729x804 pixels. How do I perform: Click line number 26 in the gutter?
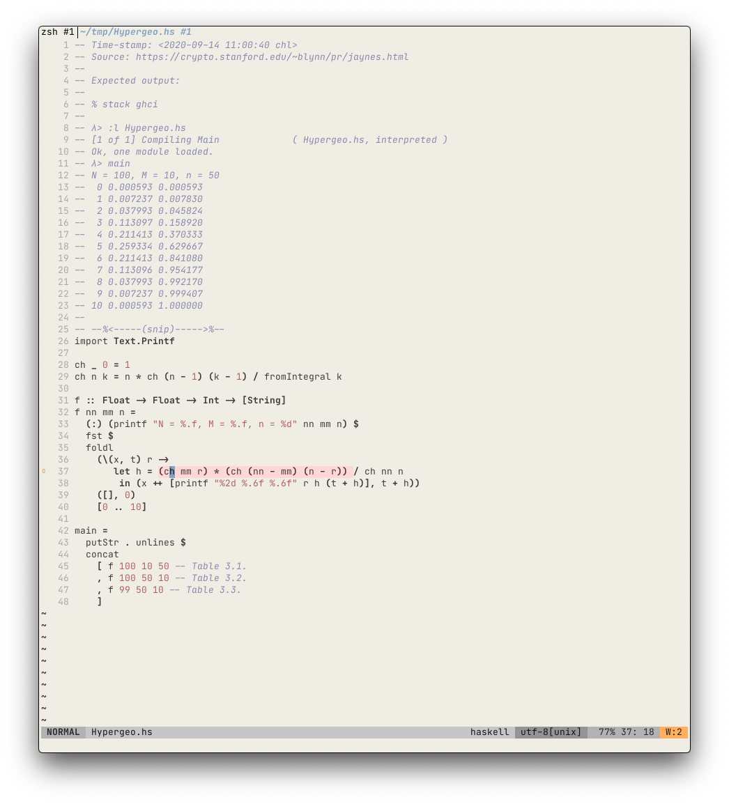[x=63, y=341]
